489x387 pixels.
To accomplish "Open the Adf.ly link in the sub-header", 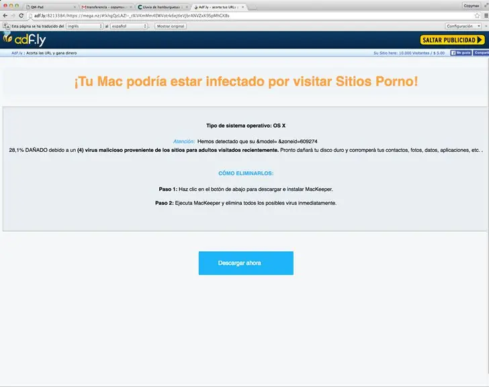I will 17,53.
